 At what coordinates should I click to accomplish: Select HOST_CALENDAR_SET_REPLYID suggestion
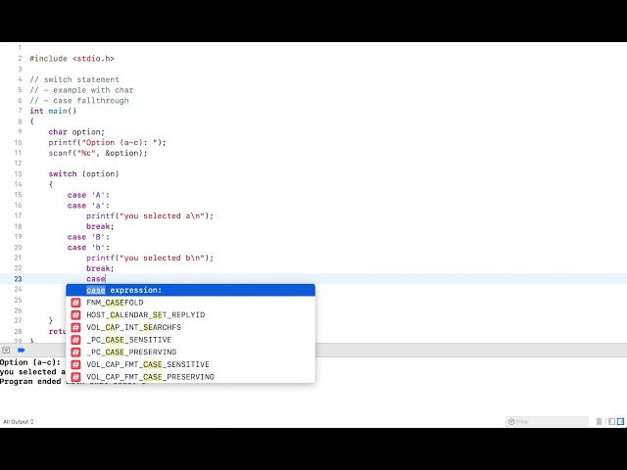pos(190,315)
